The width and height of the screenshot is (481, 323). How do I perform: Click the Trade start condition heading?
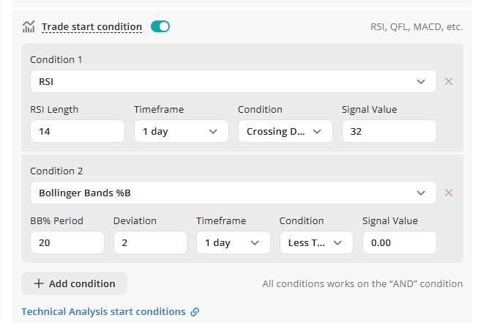click(x=92, y=27)
